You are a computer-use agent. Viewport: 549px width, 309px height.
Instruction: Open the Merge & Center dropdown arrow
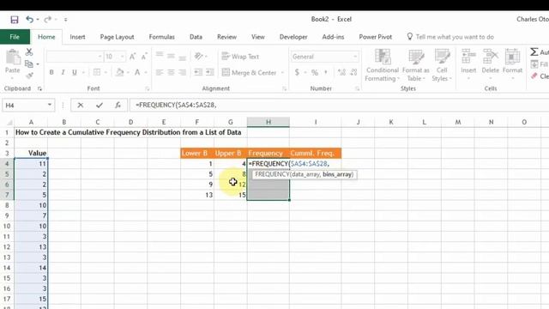tap(282, 72)
